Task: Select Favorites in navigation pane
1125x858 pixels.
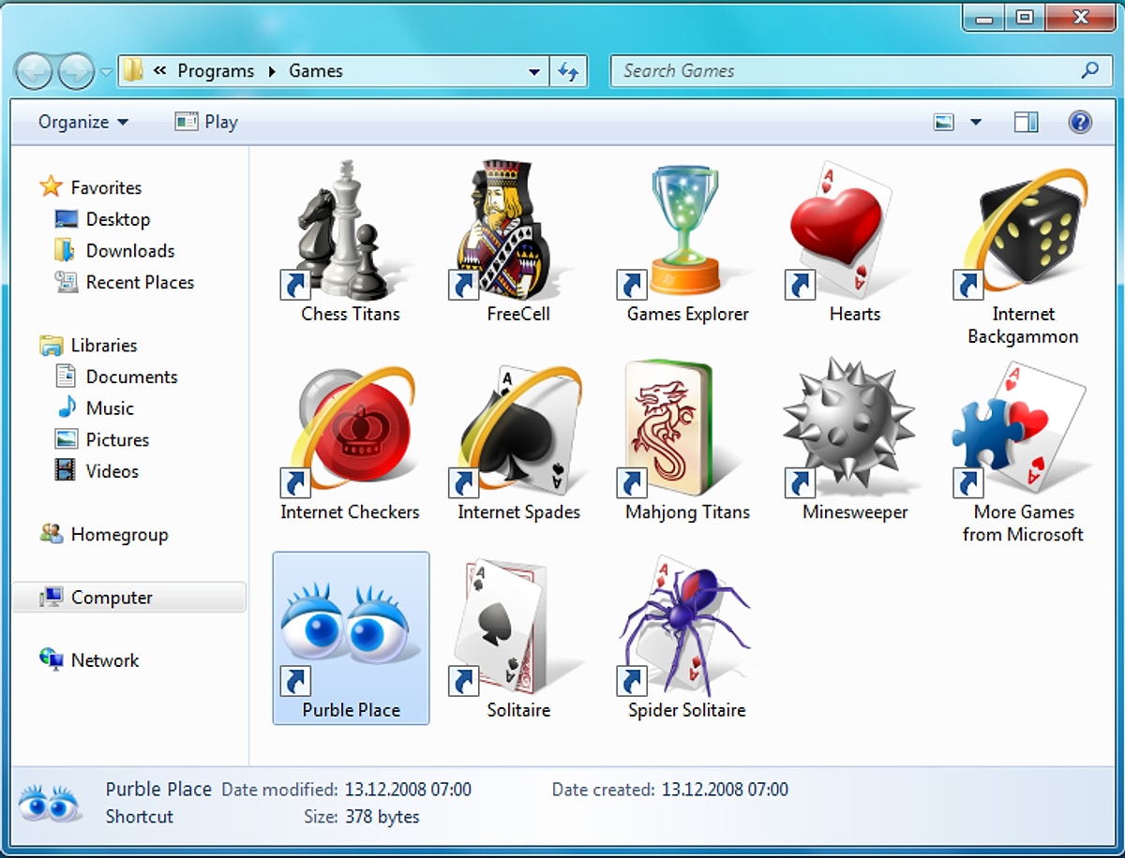Action: [x=106, y=187]
